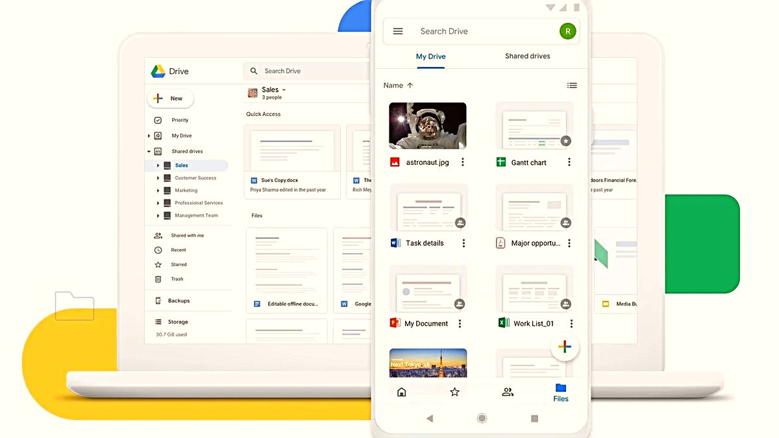Switch to Shared drives tab on phone

[528, 56]
